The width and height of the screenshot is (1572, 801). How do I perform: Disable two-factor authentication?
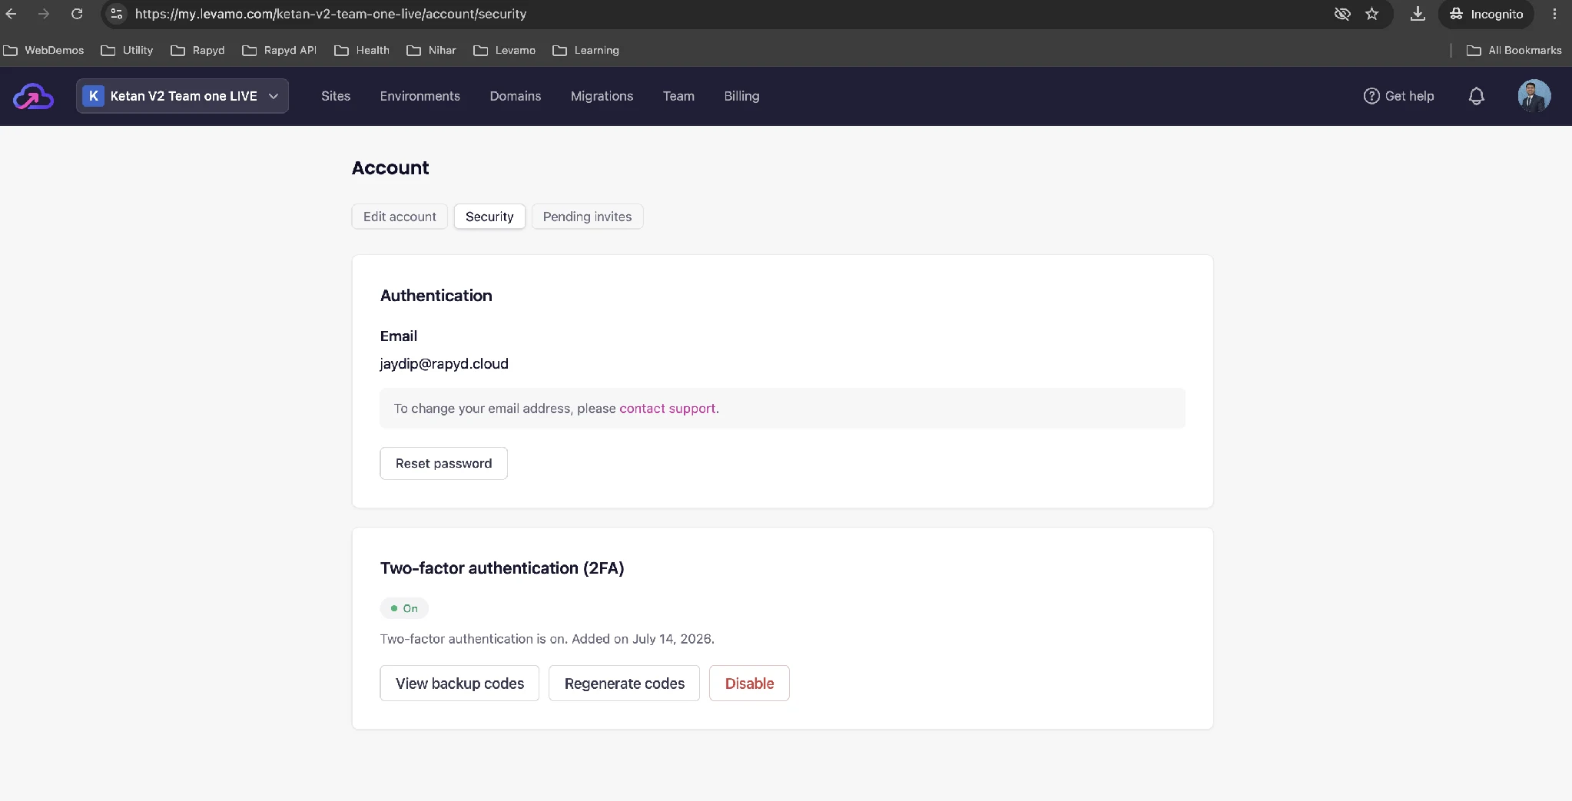[749, 683]
